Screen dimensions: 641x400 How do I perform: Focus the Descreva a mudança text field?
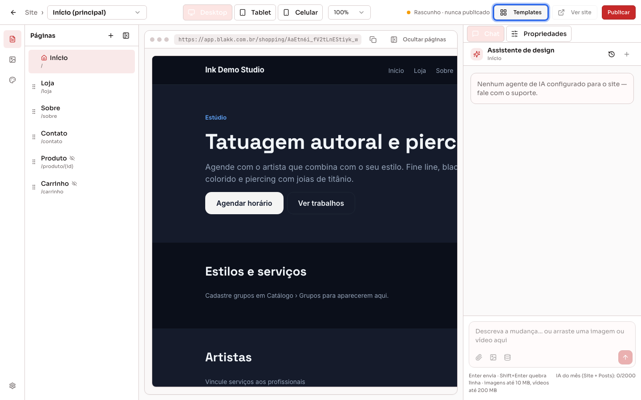pos(552,336)
